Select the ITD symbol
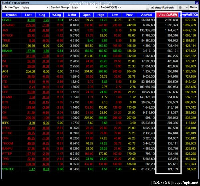Viewport: 200px width, 186px height. pos(5,82)
